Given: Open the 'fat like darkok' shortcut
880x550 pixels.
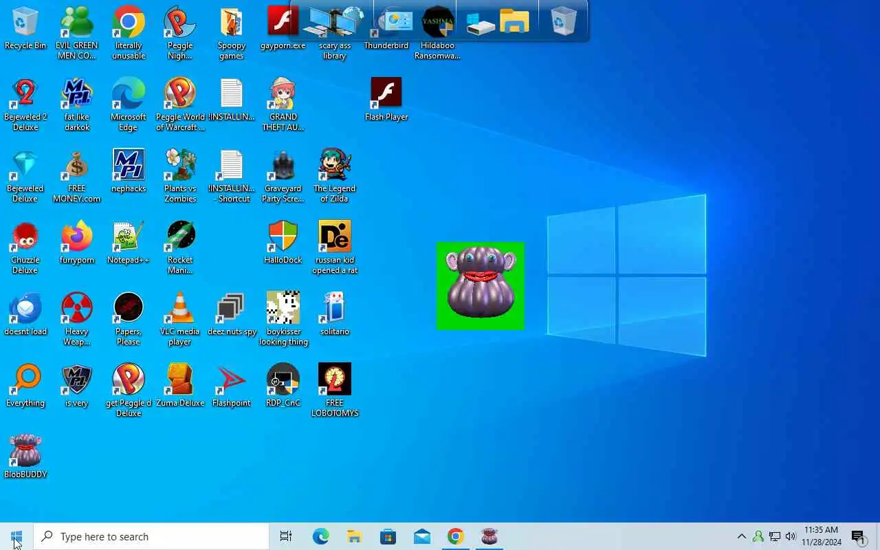Looking at the screenshot, I should [77, 104].
